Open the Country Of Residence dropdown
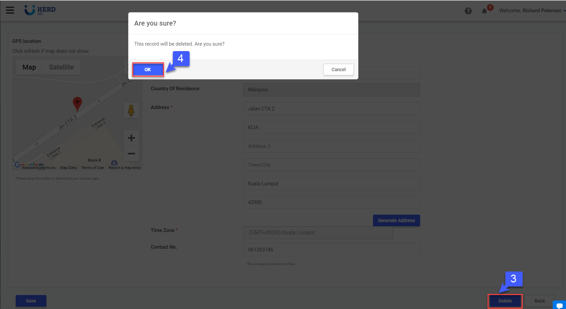Image resolution: width=566 pixels, height=309 pixels. [x=331, y=90]
